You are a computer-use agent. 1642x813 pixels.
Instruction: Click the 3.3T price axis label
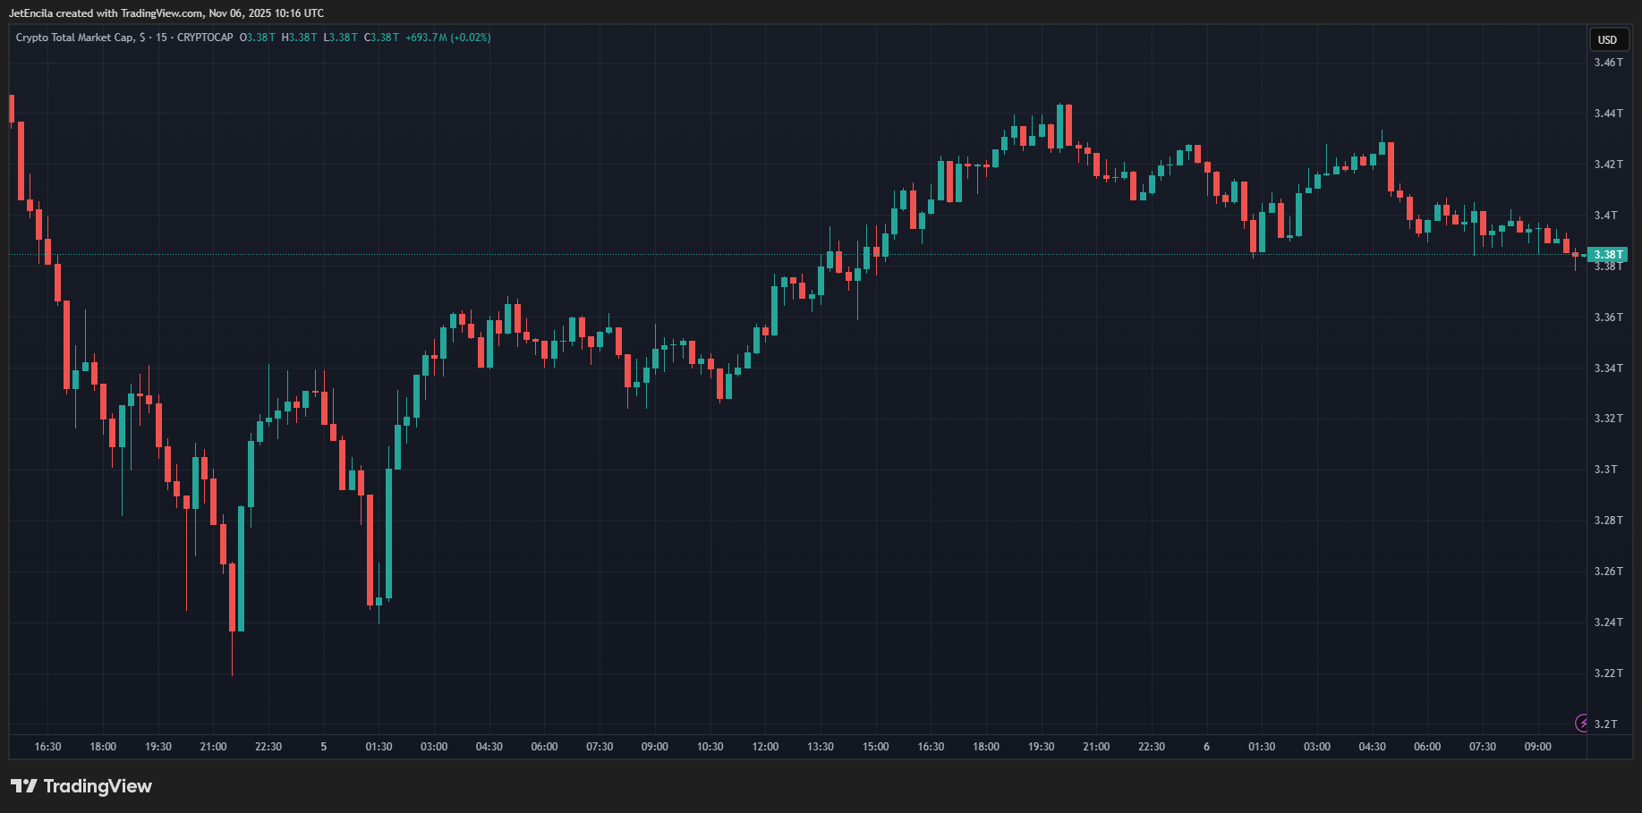click(x=1605, y=470)
